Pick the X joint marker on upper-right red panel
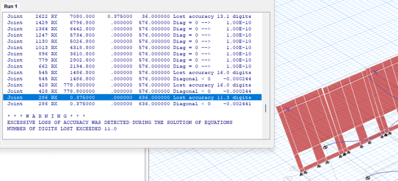Viewport: 398px width, 181px height. click(x=376, y=72)
